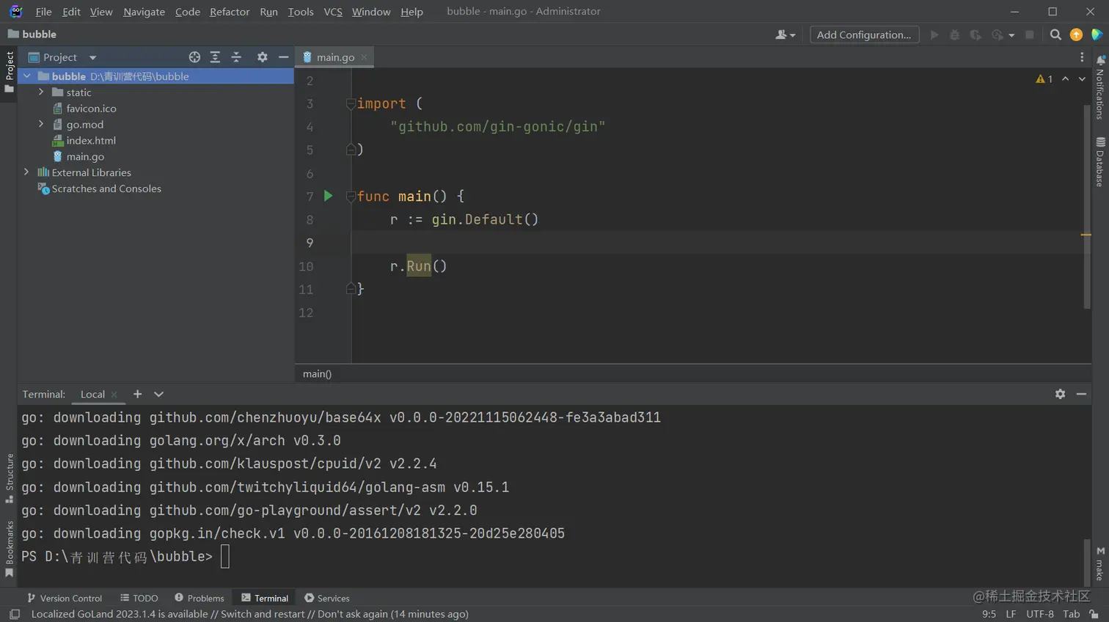Open the Refactor menu
The height and width of the screenshot is (622, 1109).
pos(230,11)
